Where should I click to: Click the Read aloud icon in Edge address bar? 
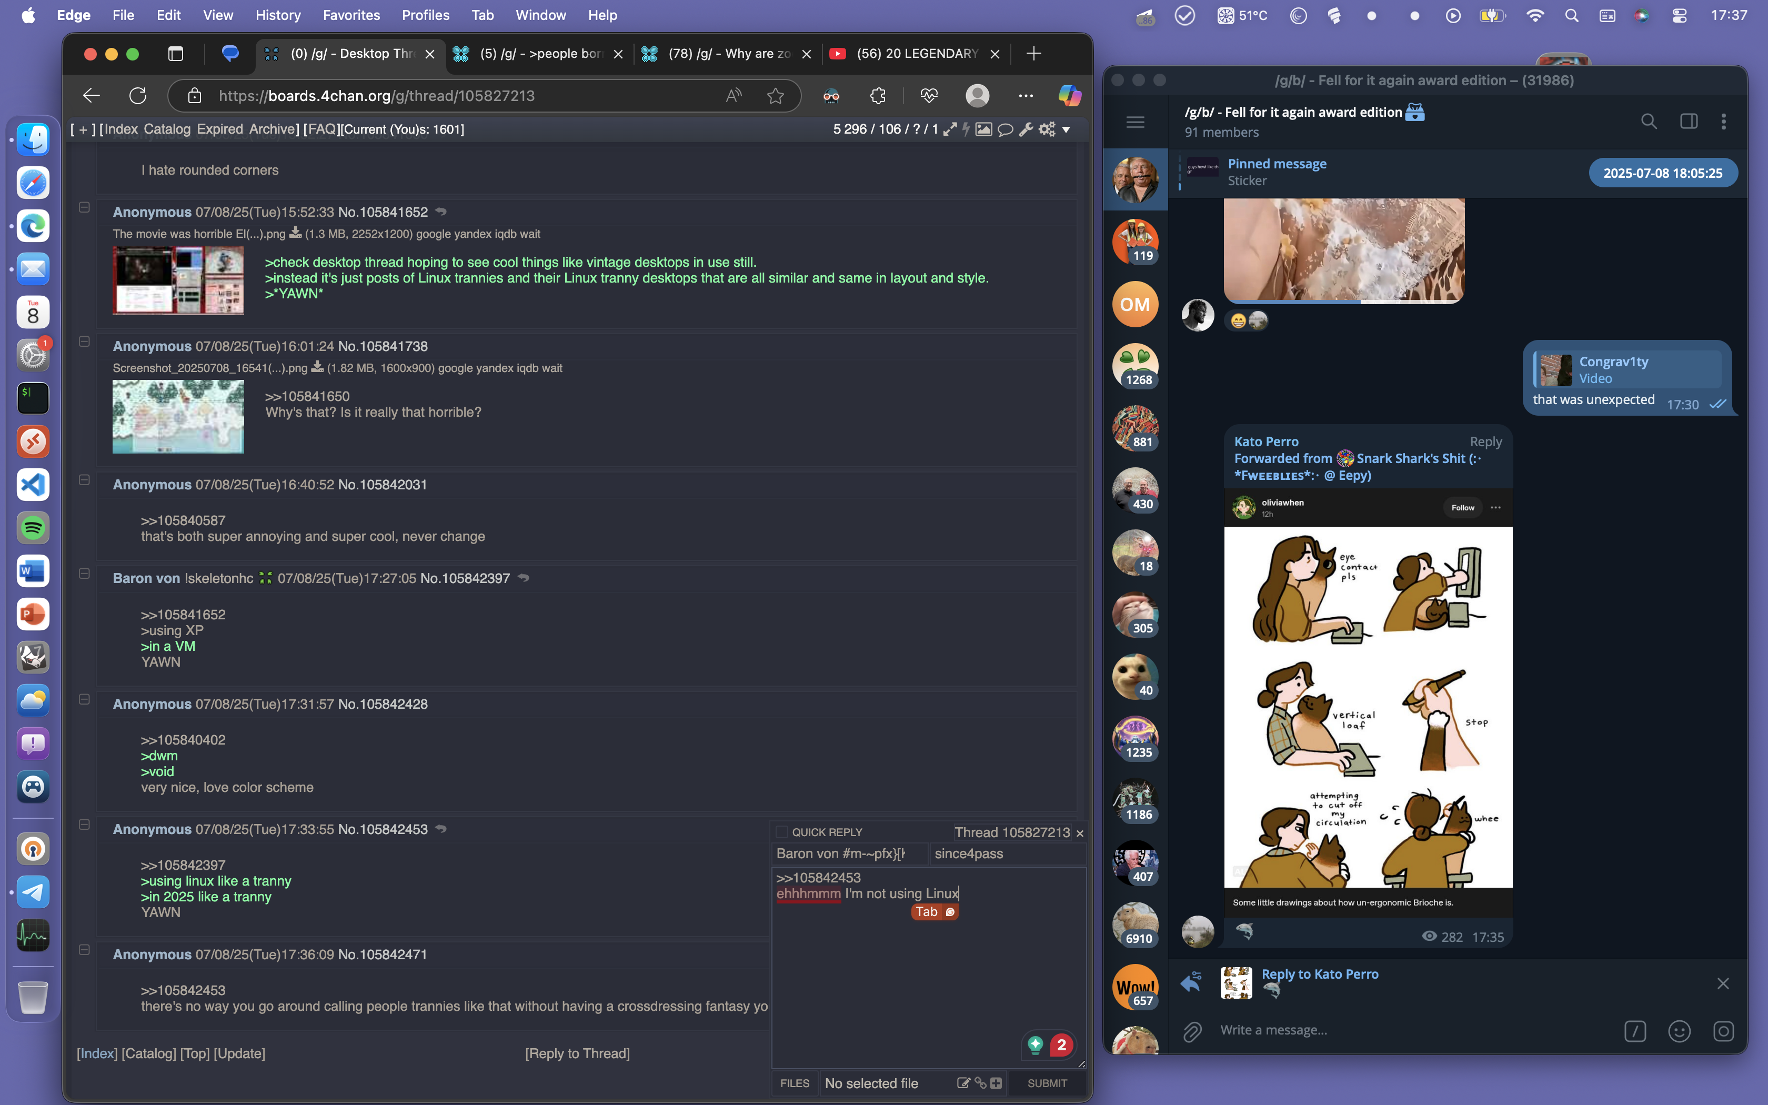(x=734, y=96)
